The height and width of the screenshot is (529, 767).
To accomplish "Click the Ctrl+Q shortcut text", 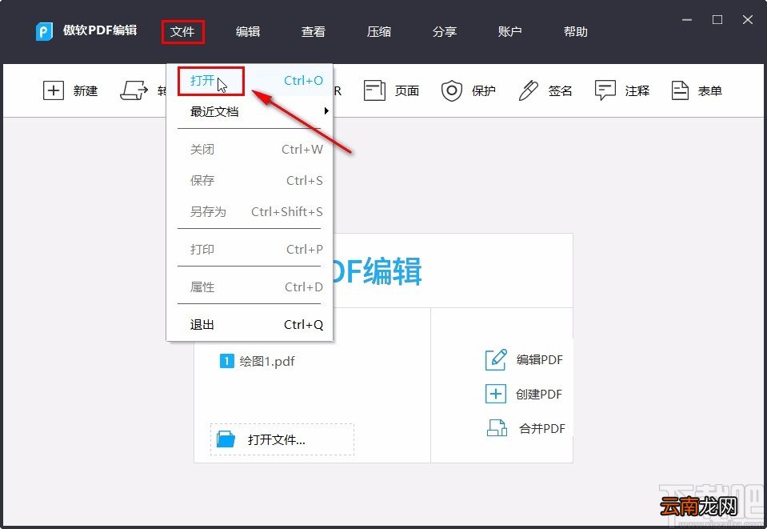I will coord(303,324).
